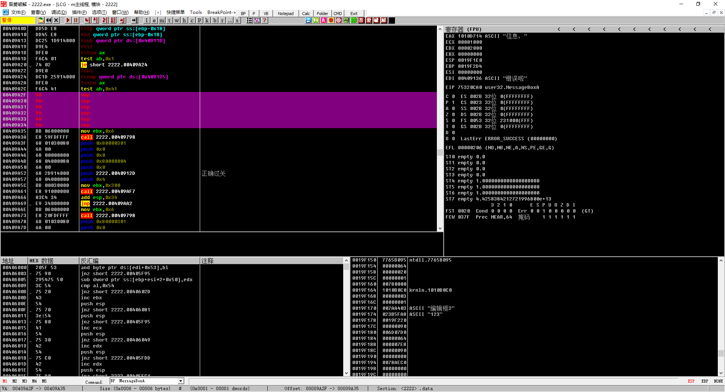
Task: Open the 调试(D) menu
Action: (59, 12)
